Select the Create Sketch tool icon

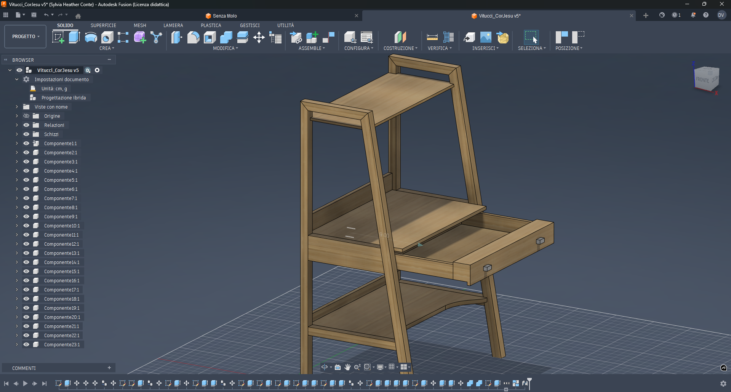[x=58, y=37]
